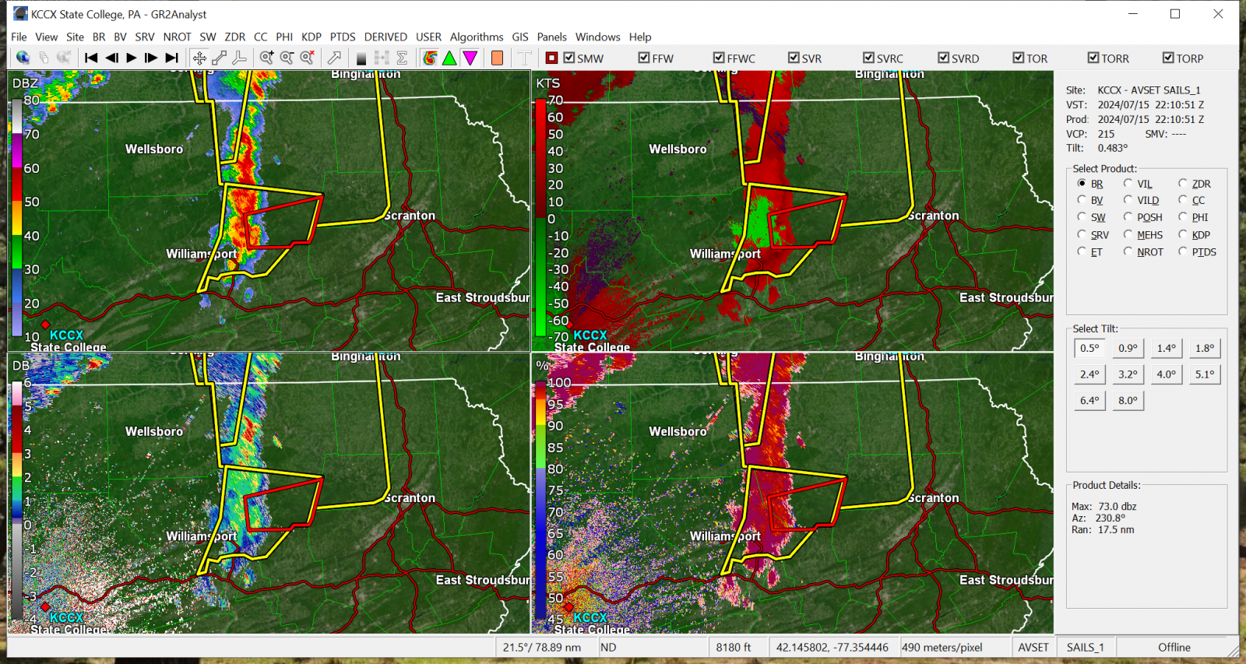Toggle the hurricane storm cell icon
The width and height of the screenshot is (1246, 664).
(x=430, y=58)
